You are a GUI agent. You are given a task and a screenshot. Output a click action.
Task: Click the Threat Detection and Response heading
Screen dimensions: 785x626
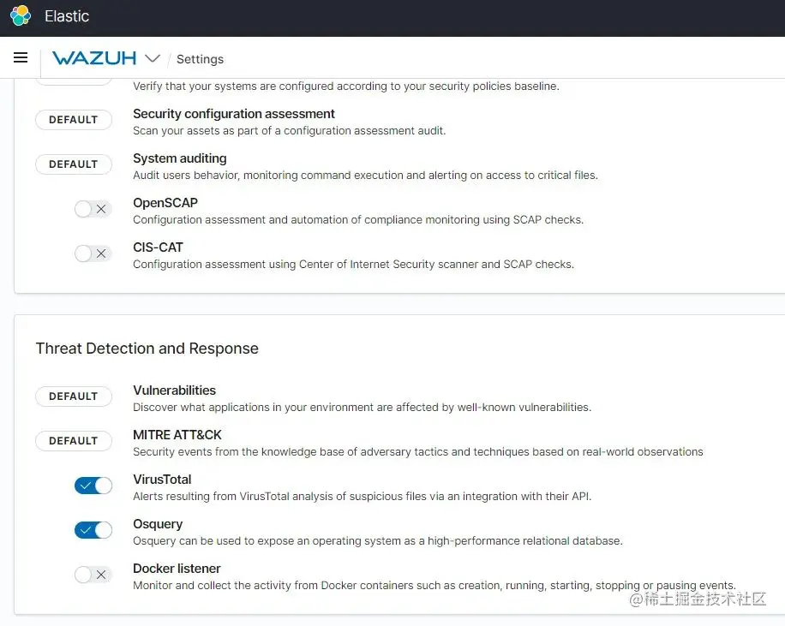(x=147, y=349)
